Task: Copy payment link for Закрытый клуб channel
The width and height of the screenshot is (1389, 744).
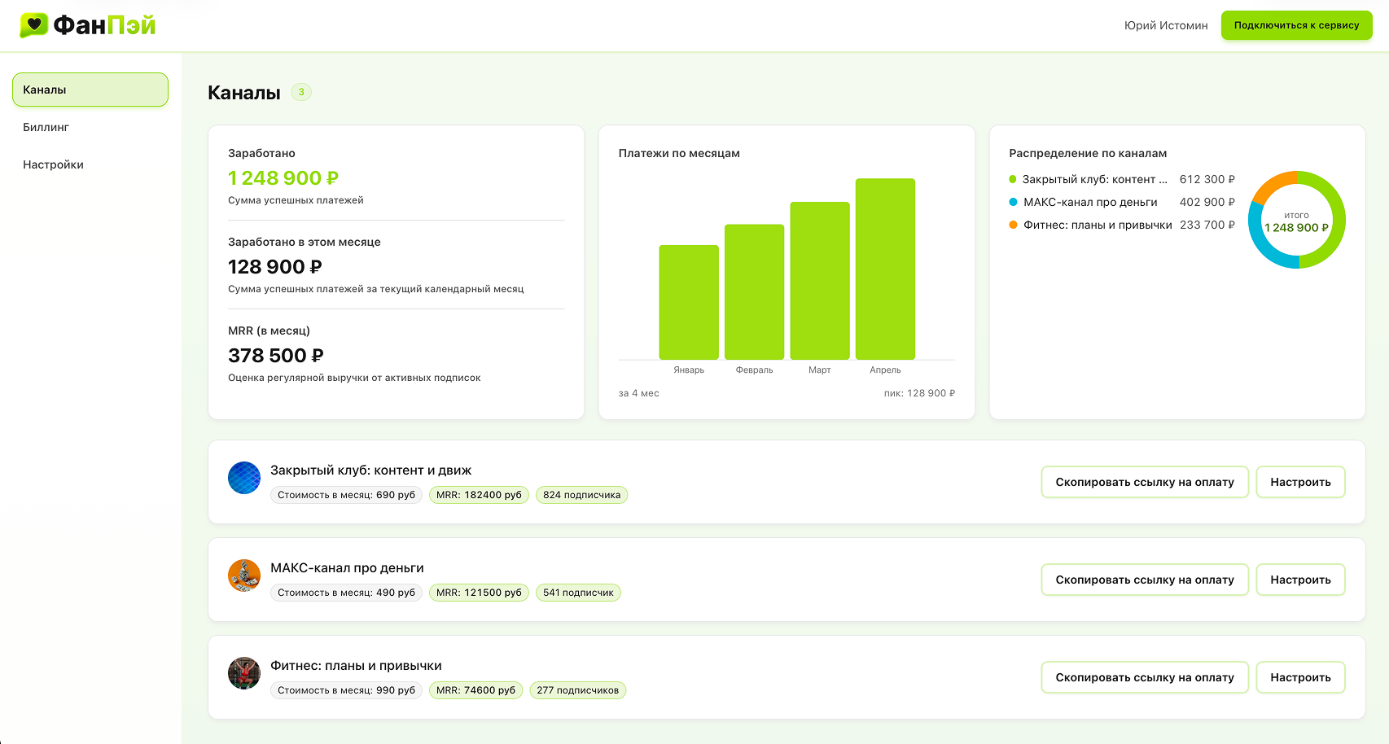Action: pos(1144,482)
